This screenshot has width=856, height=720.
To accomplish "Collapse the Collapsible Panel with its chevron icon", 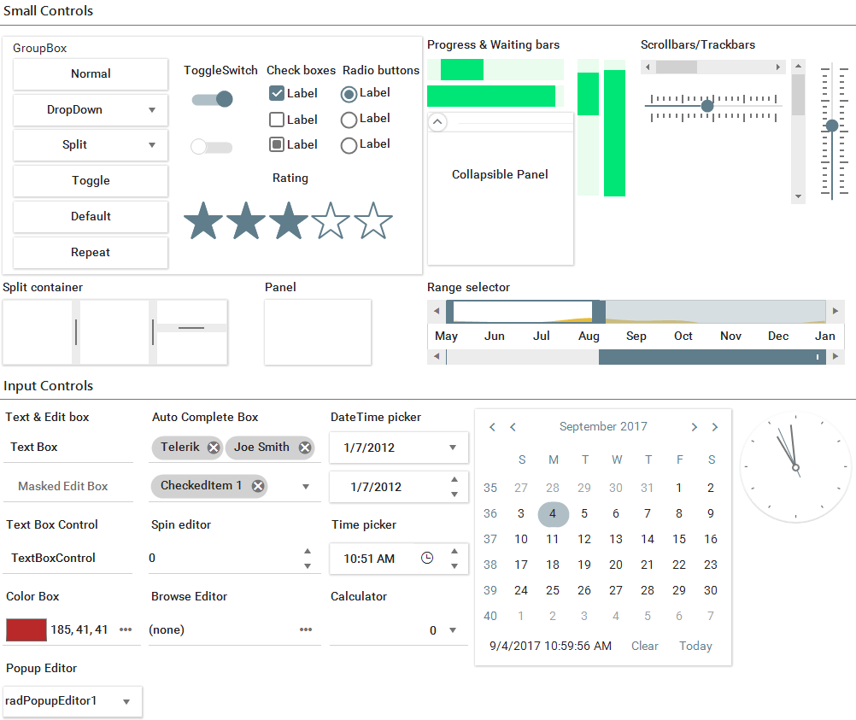I will (x=437, y=122).
